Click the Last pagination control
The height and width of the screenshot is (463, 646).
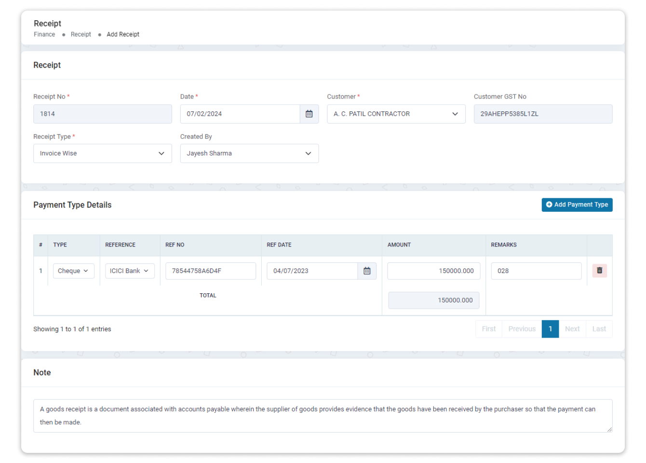[x=599, y=328]
